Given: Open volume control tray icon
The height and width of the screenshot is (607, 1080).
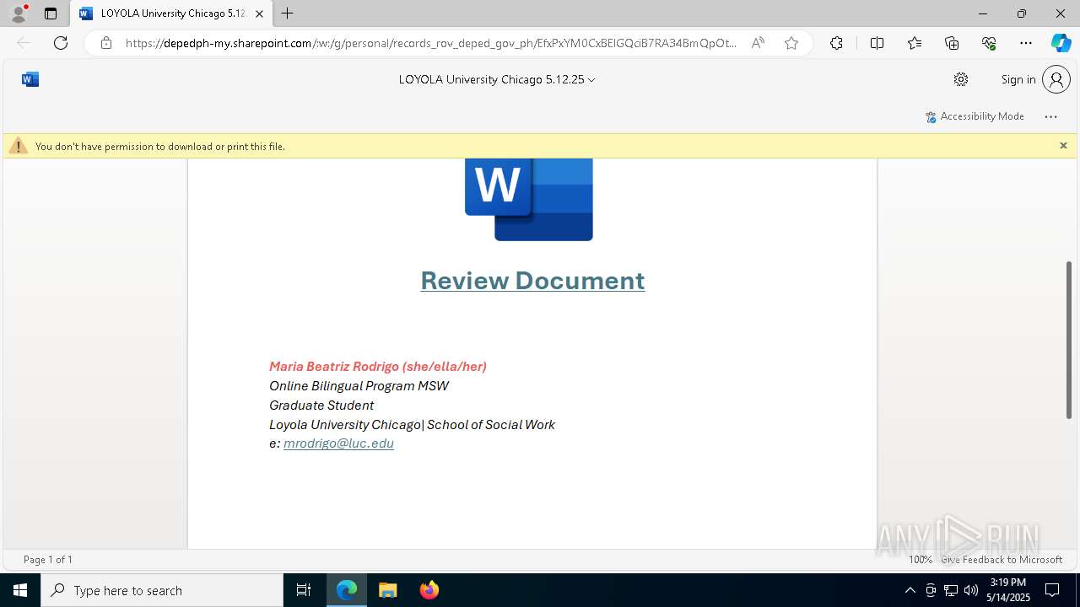Looking at the screenshot, I should tap(971, 590).
